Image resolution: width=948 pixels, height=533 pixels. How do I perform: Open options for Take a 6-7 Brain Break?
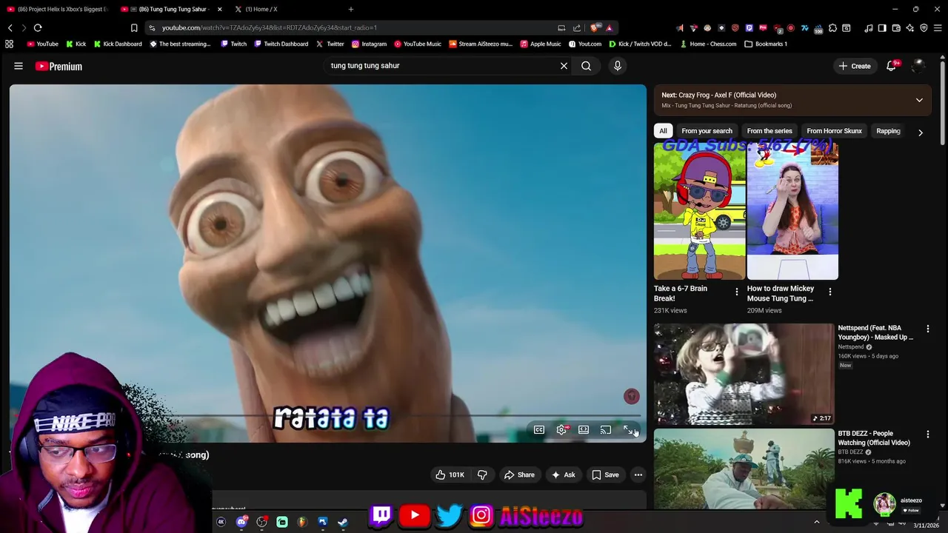[736, 292]
